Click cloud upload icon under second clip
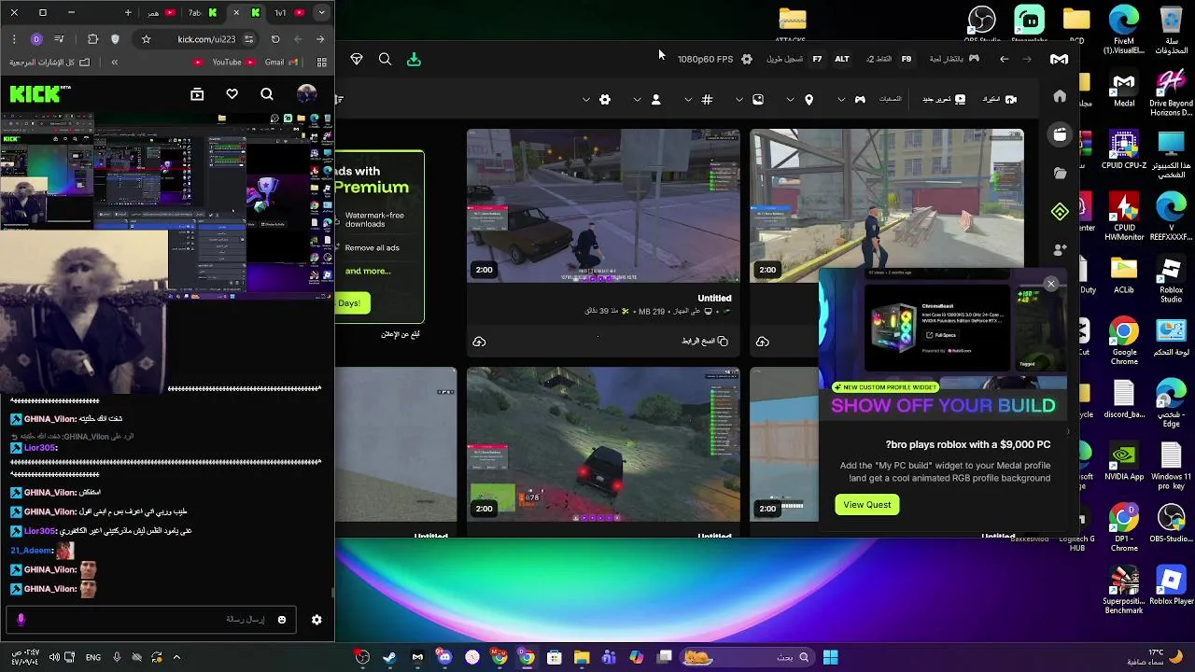This screenshot has height=672, width=1195. tap(763, 342)
